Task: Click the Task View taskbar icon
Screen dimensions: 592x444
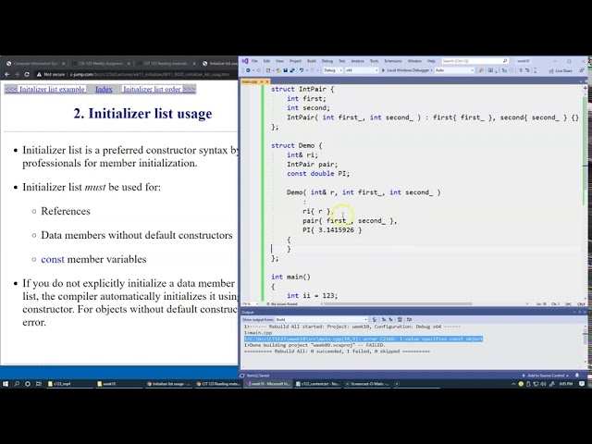Action: 39,384
